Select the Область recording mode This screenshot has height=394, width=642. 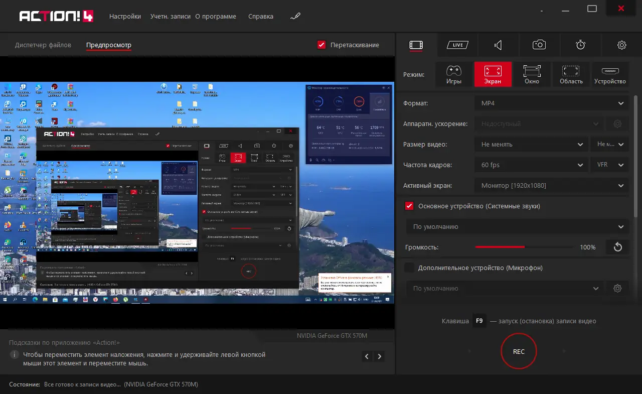[x=571, y=74]
